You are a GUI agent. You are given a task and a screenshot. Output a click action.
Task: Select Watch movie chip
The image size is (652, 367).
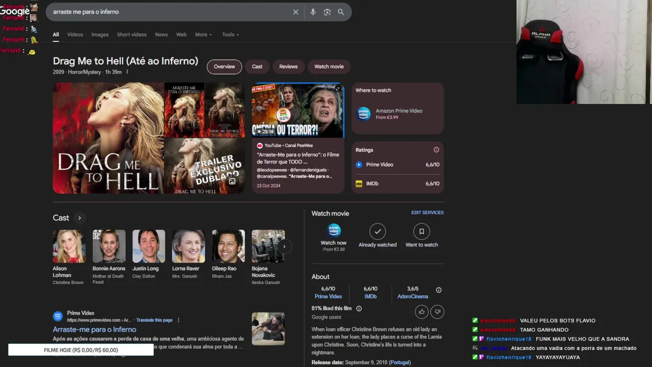coord(329,67)
